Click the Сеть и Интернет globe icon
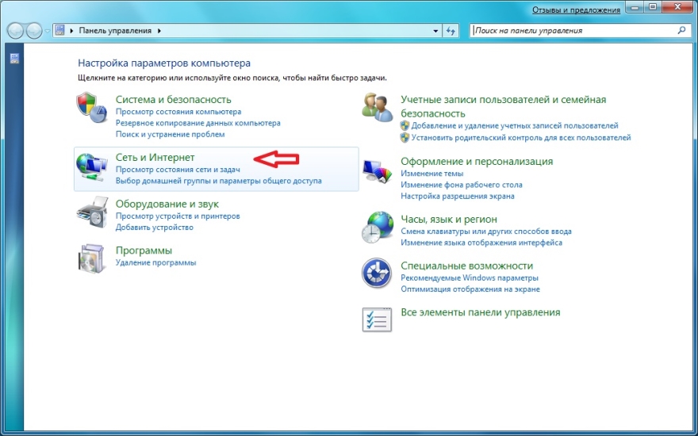The width and height of the screenshot is (698, 436). pyautogui.click(x=90, y=166)
